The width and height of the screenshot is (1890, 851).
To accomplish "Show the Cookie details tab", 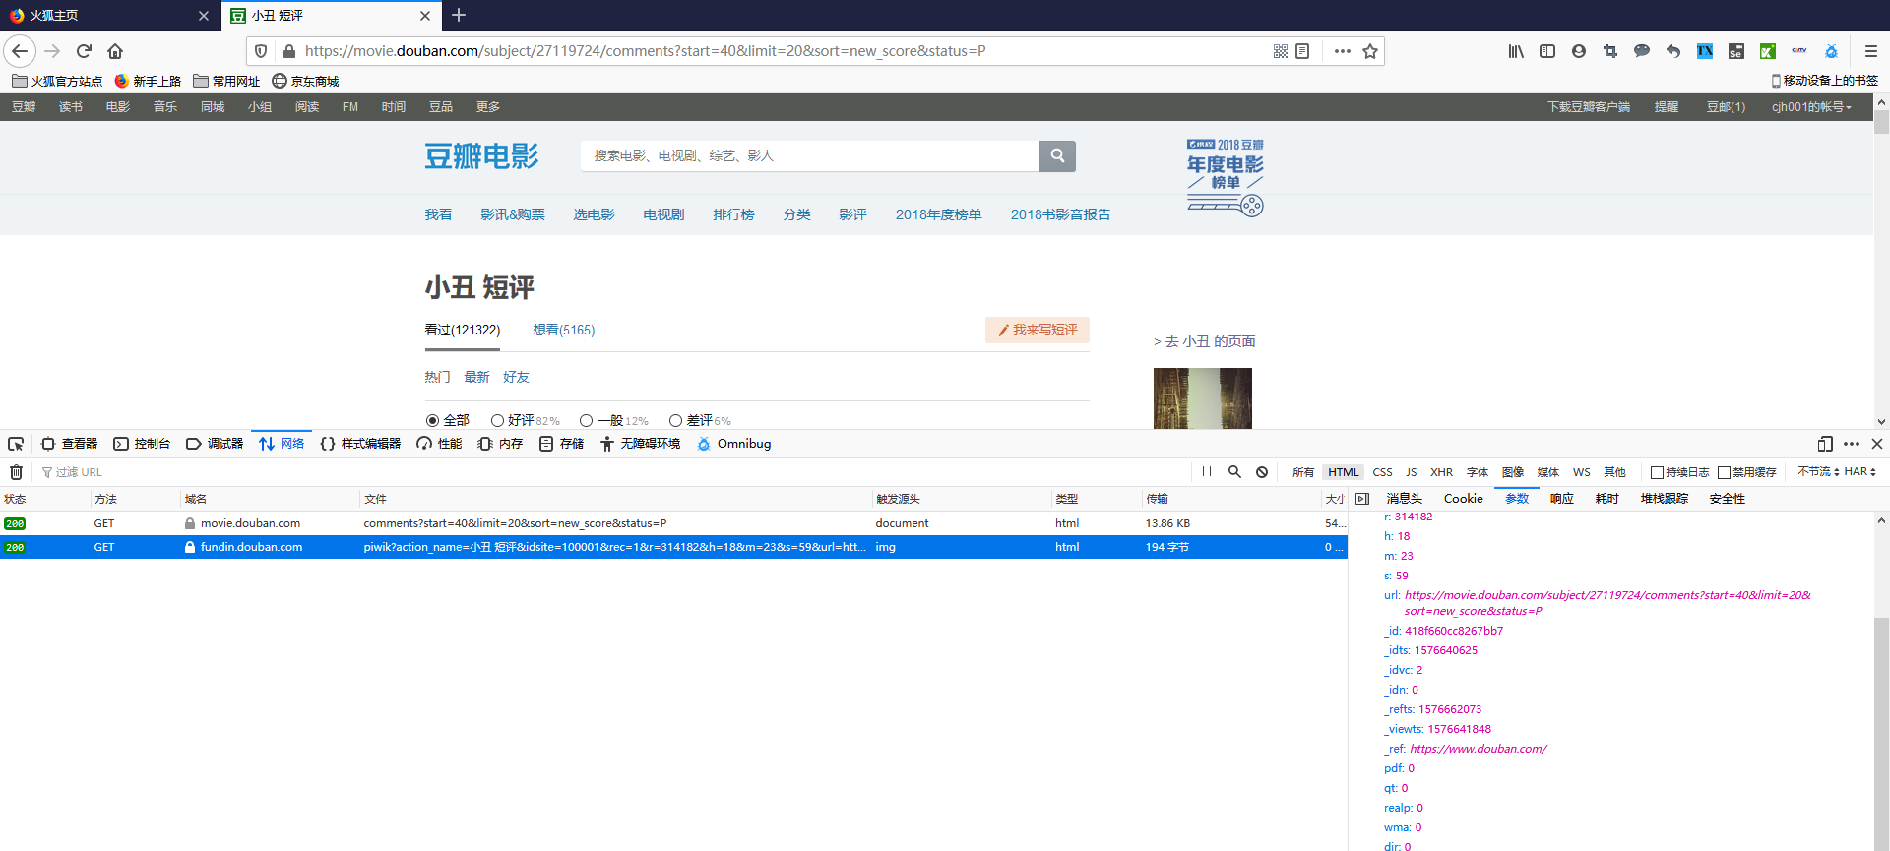I will click(x=1463, y=499).
